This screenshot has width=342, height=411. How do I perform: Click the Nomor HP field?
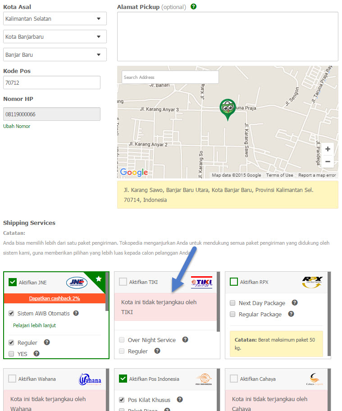click(52, 114)
